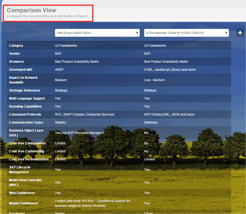Select the Developed with row label
The image size is (246, 214).
21,70
